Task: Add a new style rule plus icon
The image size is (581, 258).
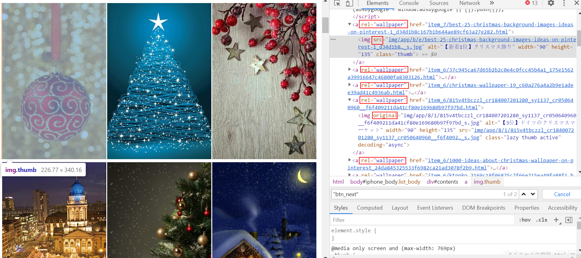Action: [556, 220]
